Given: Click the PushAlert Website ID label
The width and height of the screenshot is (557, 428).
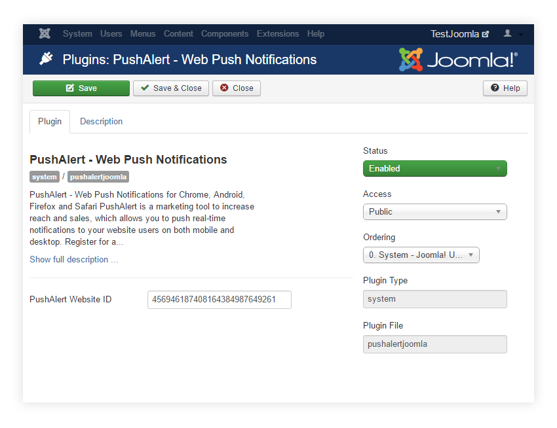Looking at the screenshot, I should click(70, 300).
